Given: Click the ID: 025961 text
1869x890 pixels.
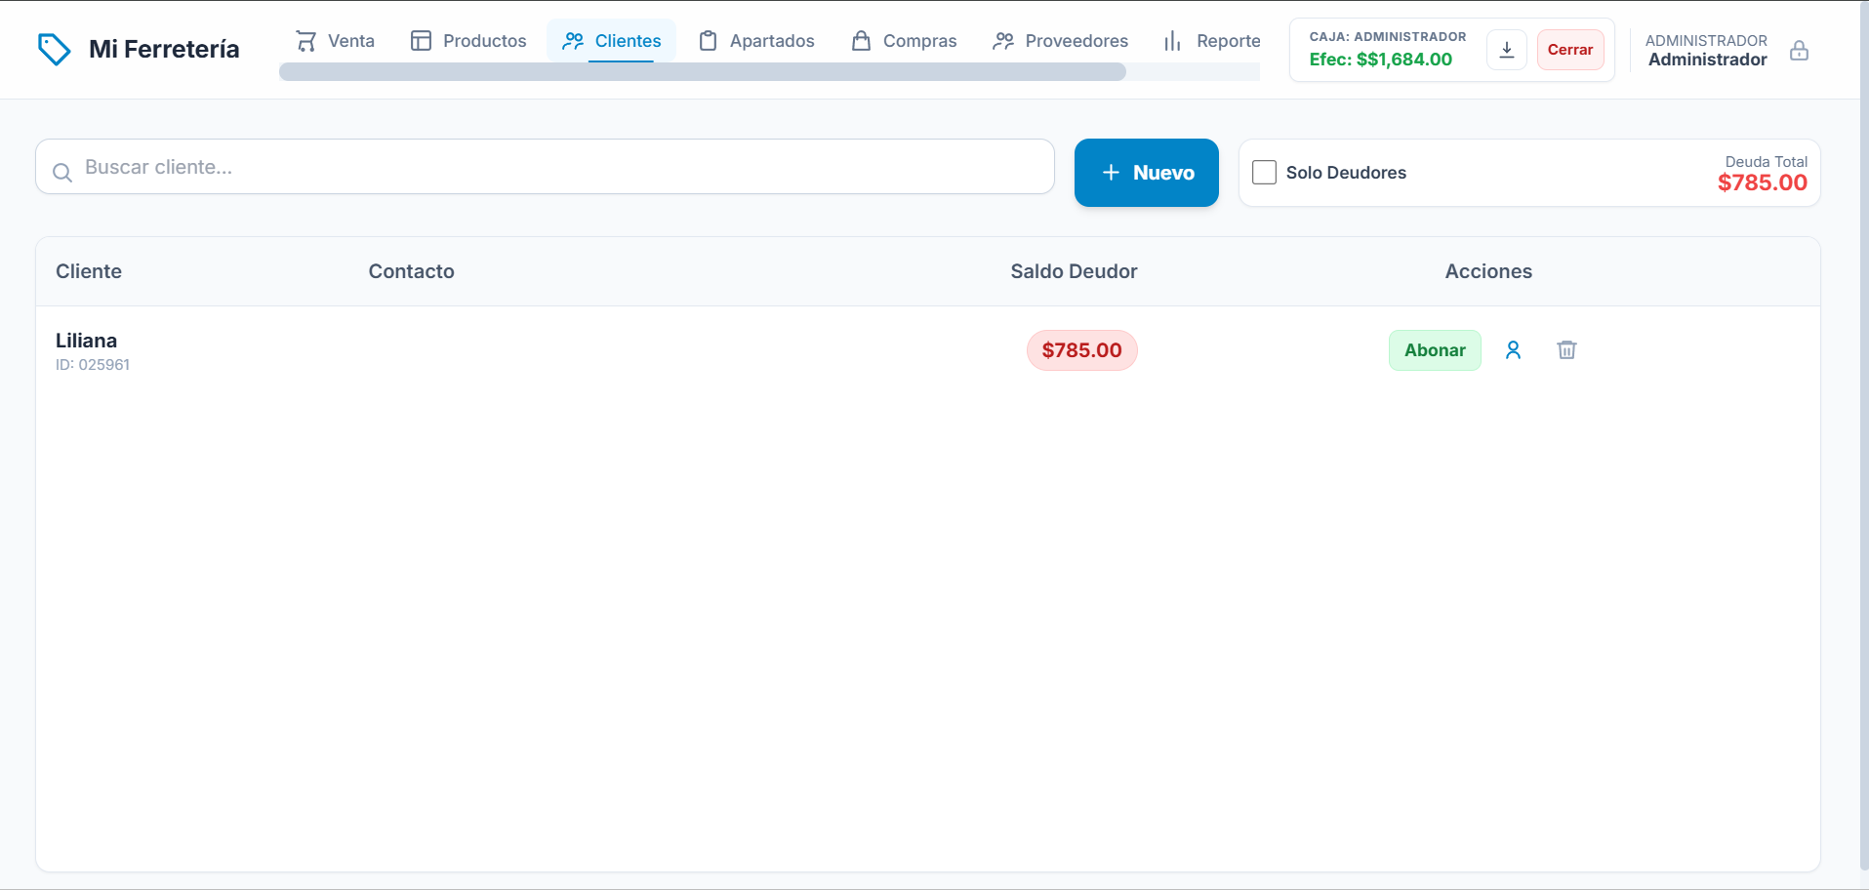Looking at the screenshot, I should tap(93, 365).
